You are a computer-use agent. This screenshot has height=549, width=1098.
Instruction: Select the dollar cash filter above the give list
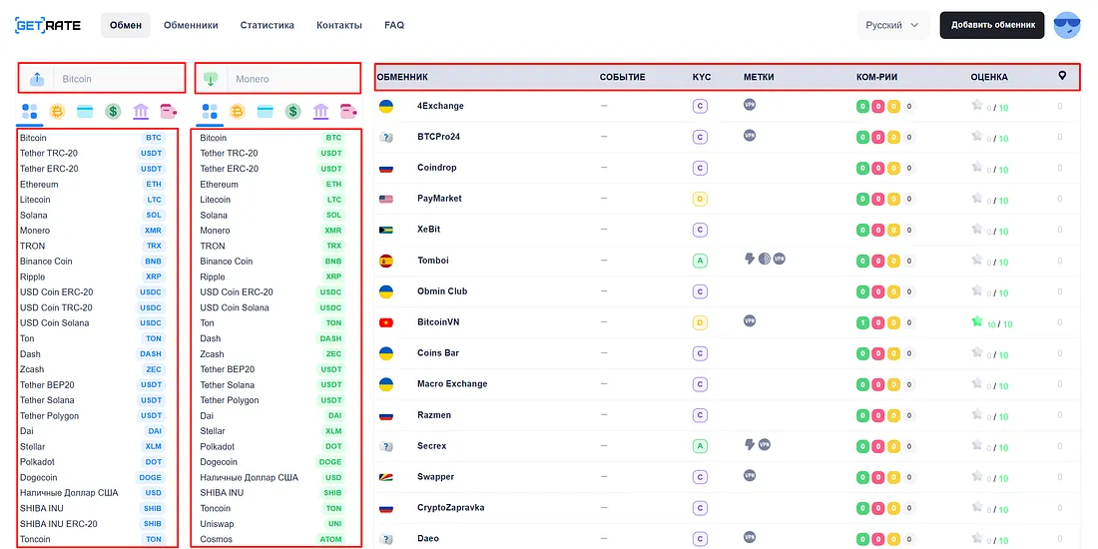(x=113, y=111)
